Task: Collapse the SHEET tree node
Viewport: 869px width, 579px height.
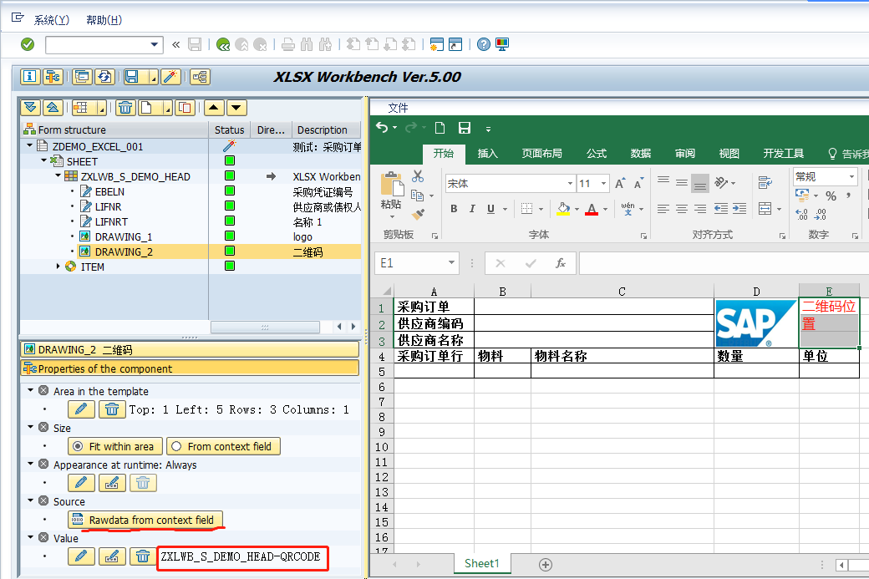Action: tap(43, 160)
